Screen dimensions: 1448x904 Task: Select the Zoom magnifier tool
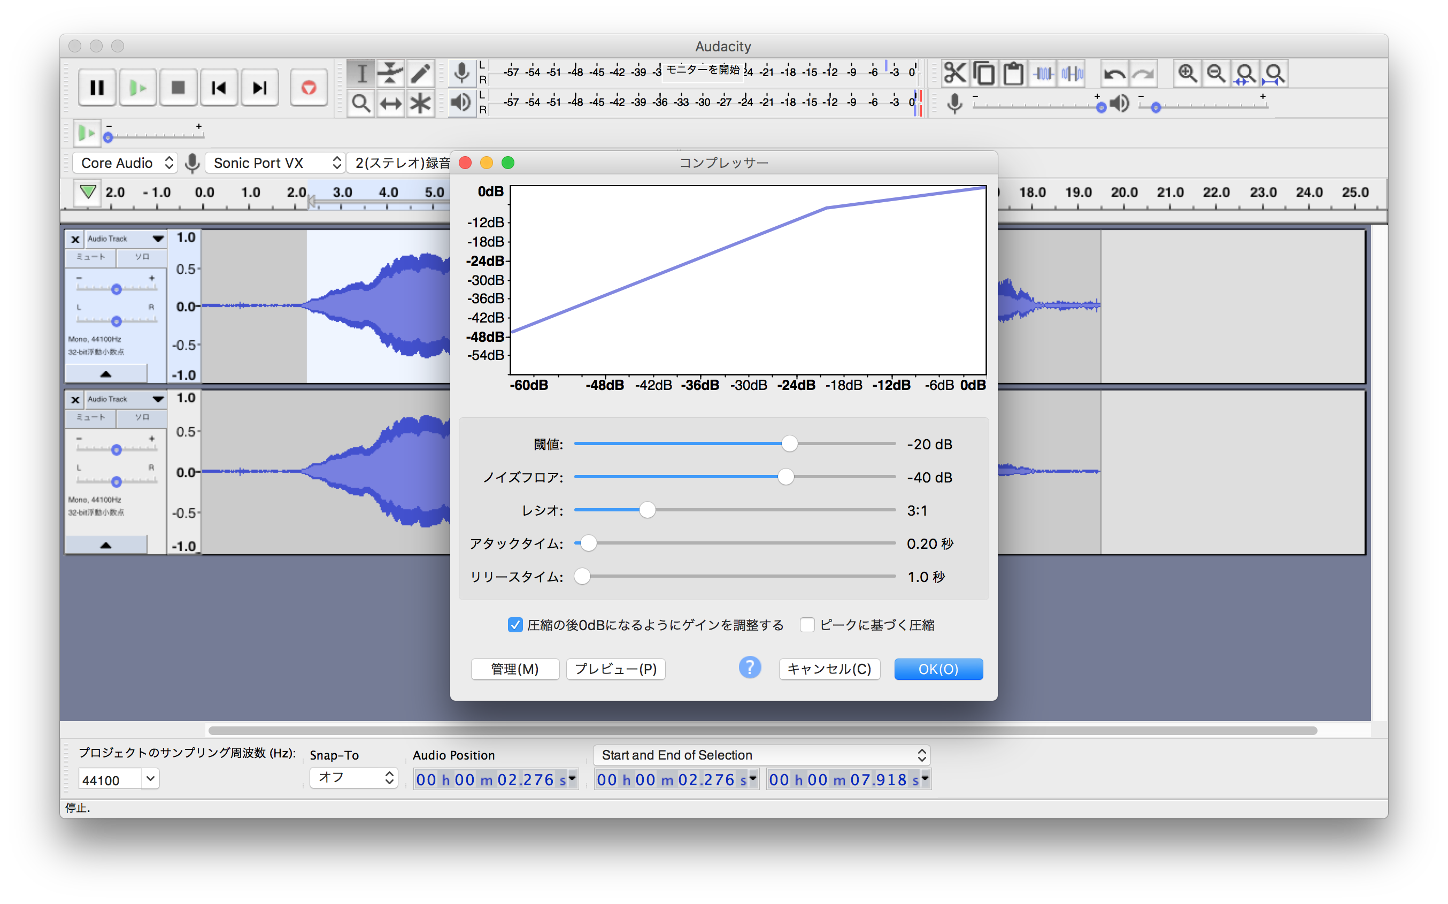pyautogui.click(x=361, y=103)
